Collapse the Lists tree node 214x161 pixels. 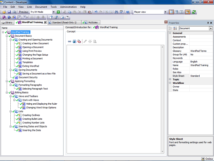[10, 111]
